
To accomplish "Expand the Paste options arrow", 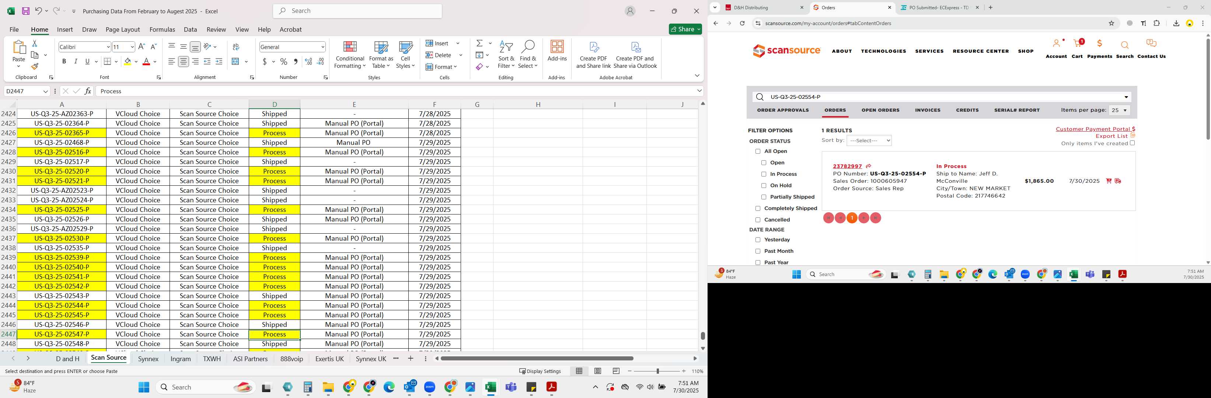I will click(x=19, y=66).
